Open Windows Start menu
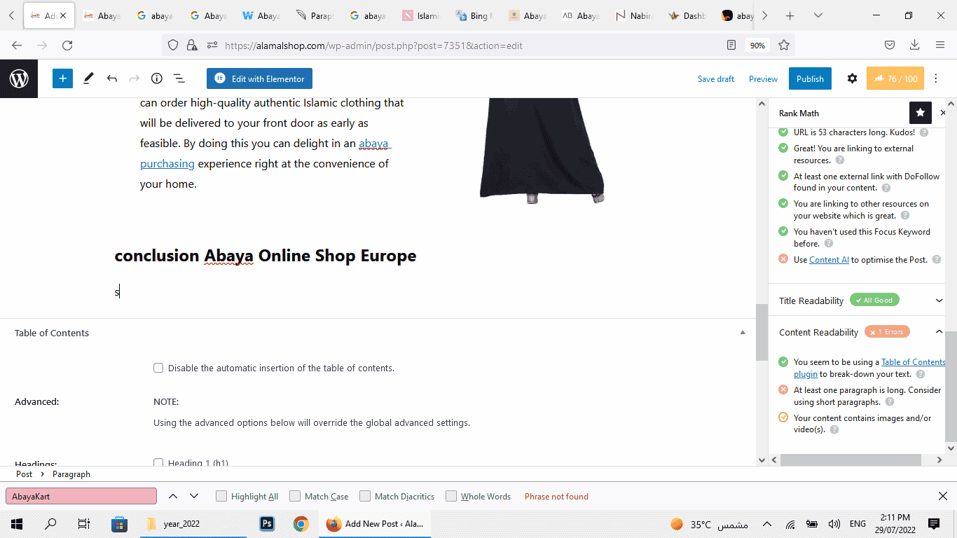 [17, 524]
